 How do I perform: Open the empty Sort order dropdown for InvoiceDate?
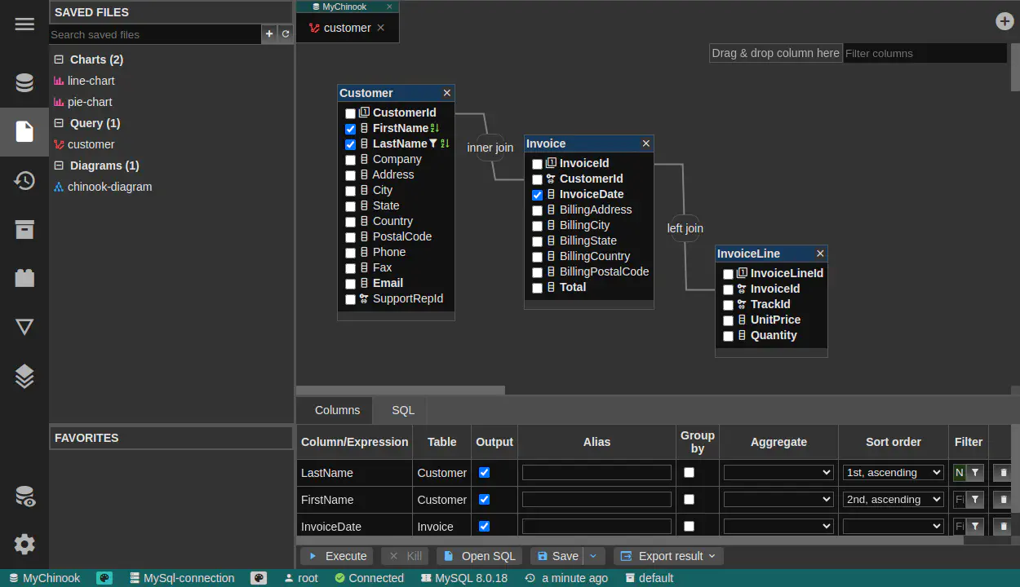[894, 527]
